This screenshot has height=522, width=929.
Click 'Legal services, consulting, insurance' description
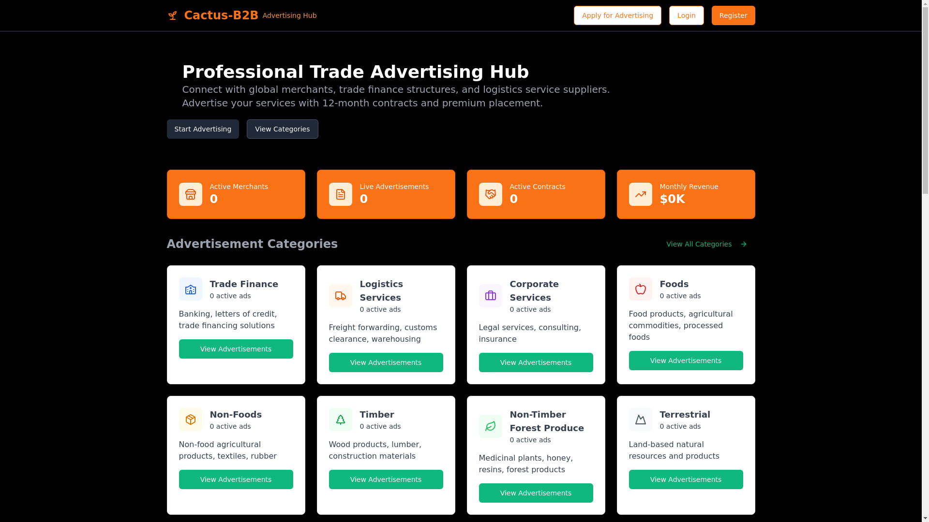click(530, 333)
